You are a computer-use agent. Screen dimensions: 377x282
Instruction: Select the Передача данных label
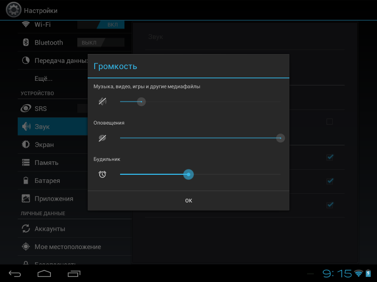coord(61,61)
